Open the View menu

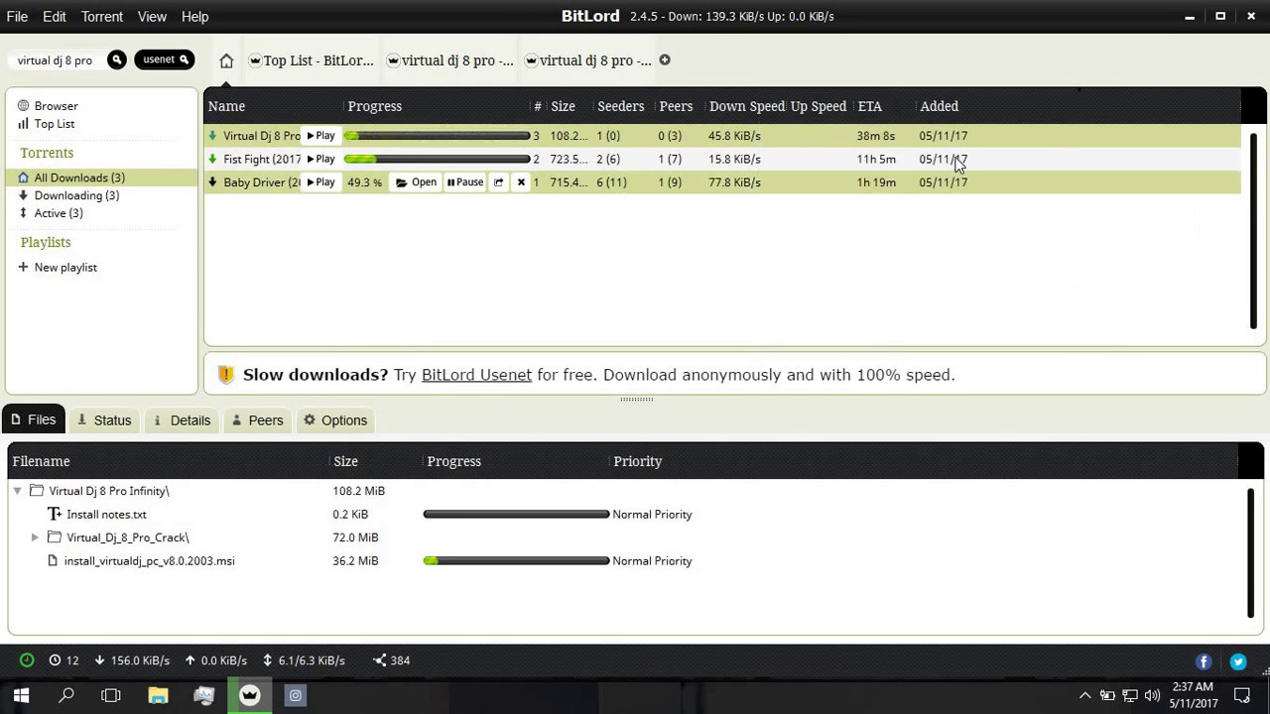coord(152,16)
